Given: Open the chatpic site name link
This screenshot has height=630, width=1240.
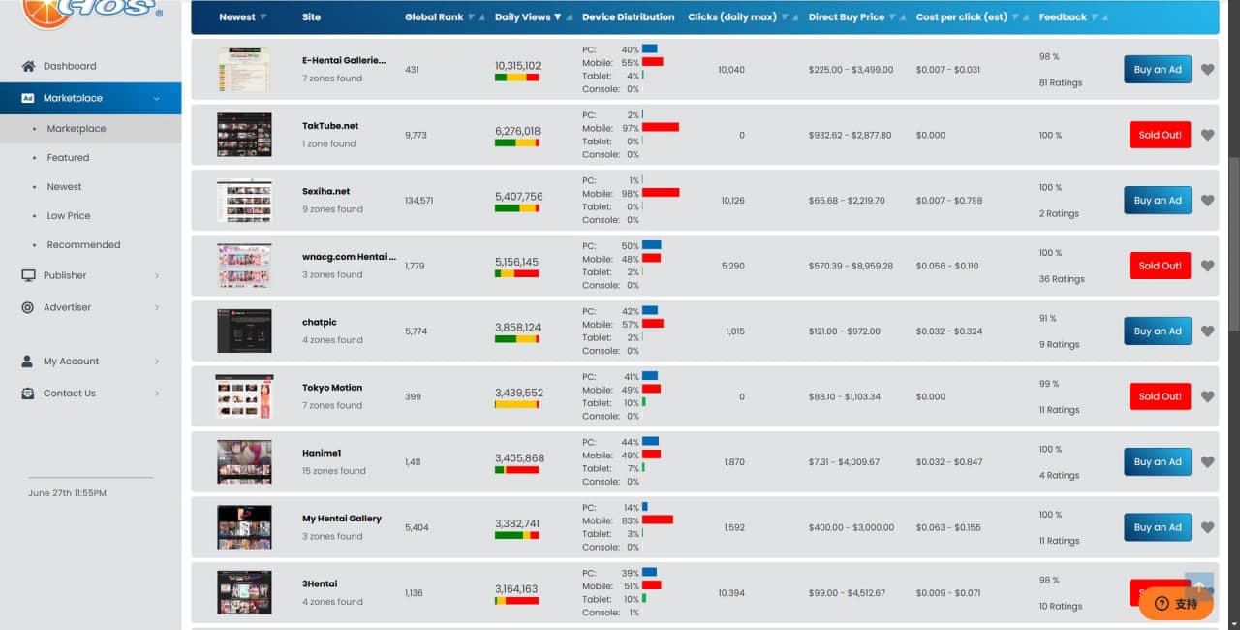Looking at the screenshot, I should coord(320,323).
